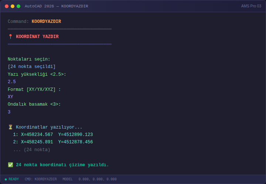Viewport: 266px width, 184px height.
Task: Click the 'Koordinatlar yazılıyor...' progress text
Action: (49, 127)
